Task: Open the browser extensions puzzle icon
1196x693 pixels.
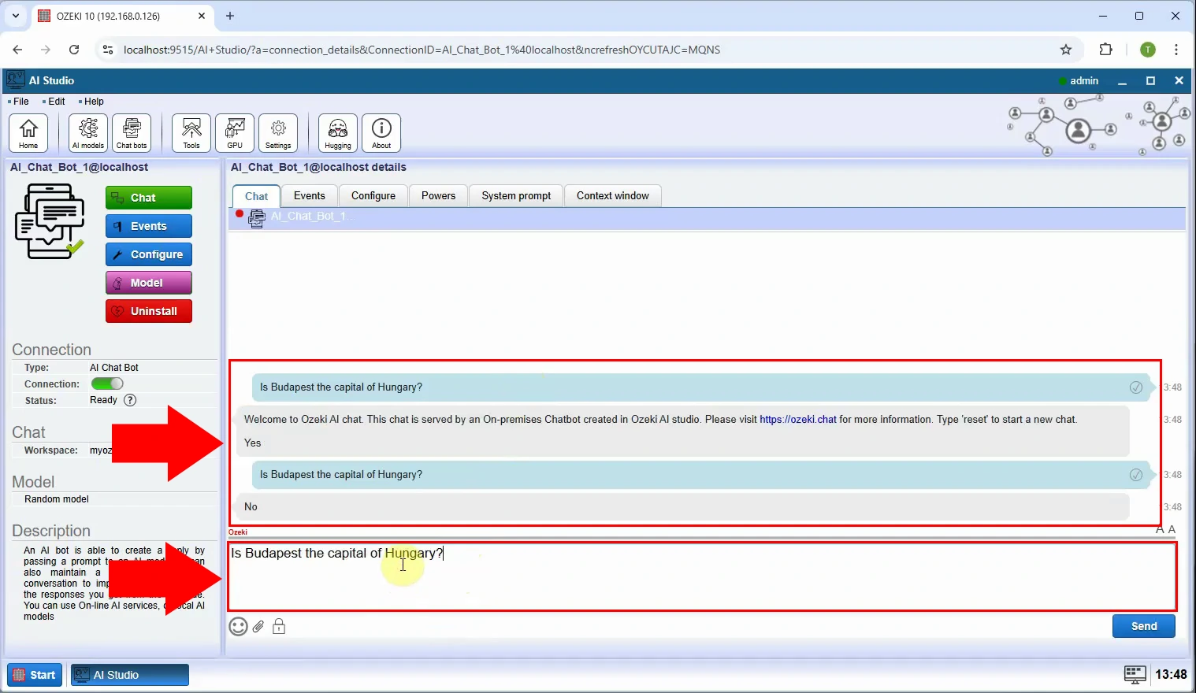Action: tap(1105, 50)
